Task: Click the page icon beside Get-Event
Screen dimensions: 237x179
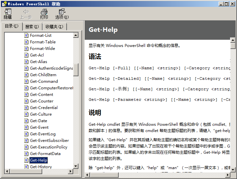Action: click(x=26, y=127)
